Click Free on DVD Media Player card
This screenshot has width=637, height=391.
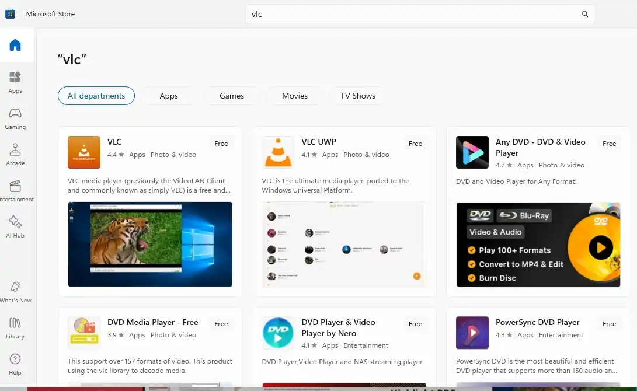click(221, 324)
